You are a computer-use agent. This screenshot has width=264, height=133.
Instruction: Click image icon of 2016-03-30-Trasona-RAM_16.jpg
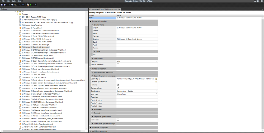(20, 17)
